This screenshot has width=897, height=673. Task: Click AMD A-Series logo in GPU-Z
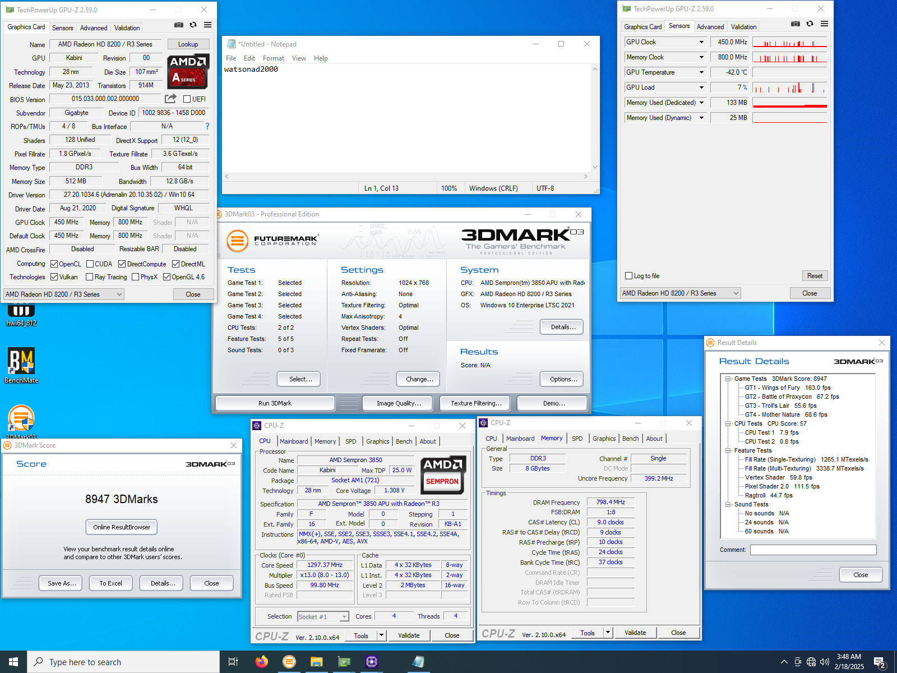click(188, 71)
